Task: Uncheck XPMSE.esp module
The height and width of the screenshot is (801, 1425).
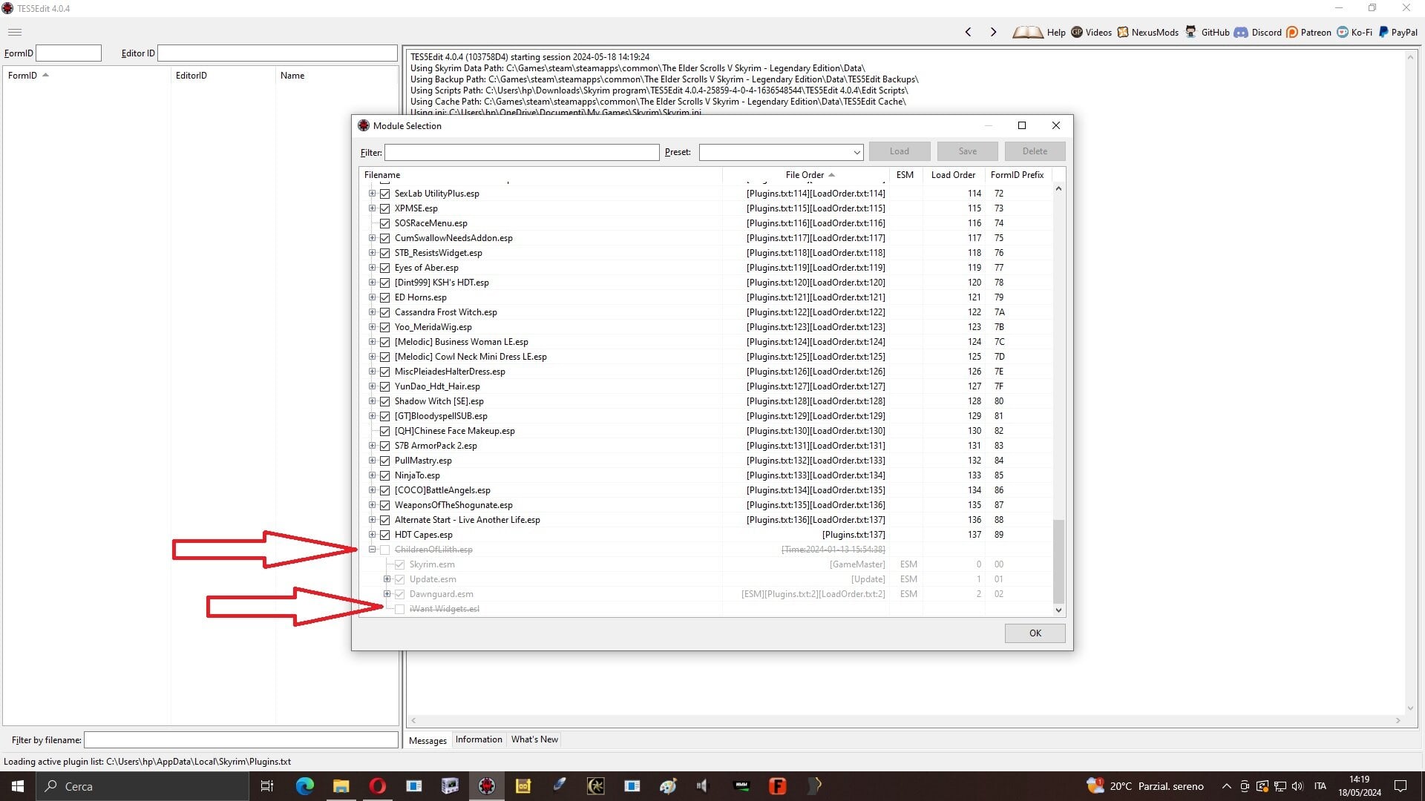Action: pyautogui.click(x=385, y=208)
